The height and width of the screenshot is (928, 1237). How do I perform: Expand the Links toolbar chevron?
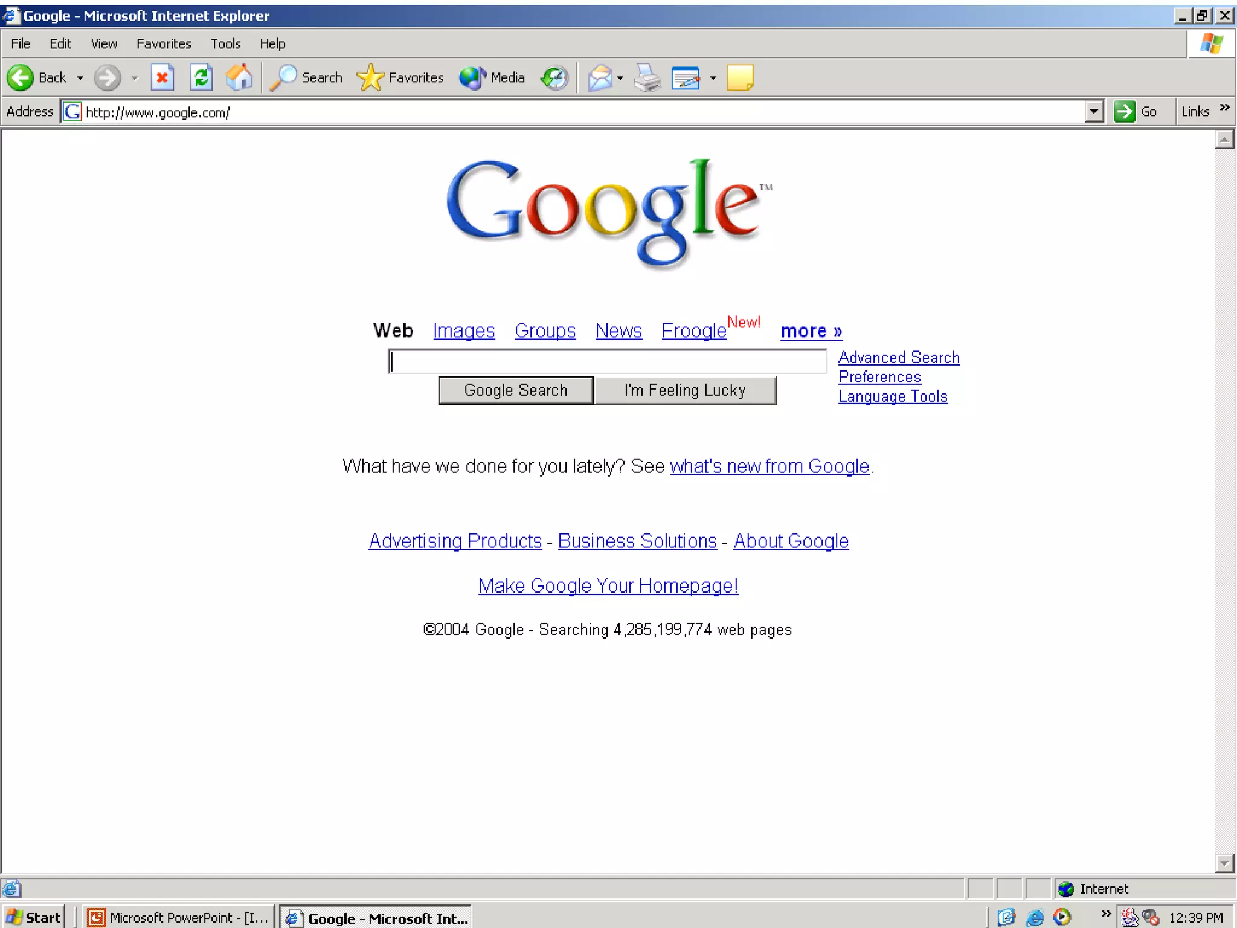[1224, 108]
